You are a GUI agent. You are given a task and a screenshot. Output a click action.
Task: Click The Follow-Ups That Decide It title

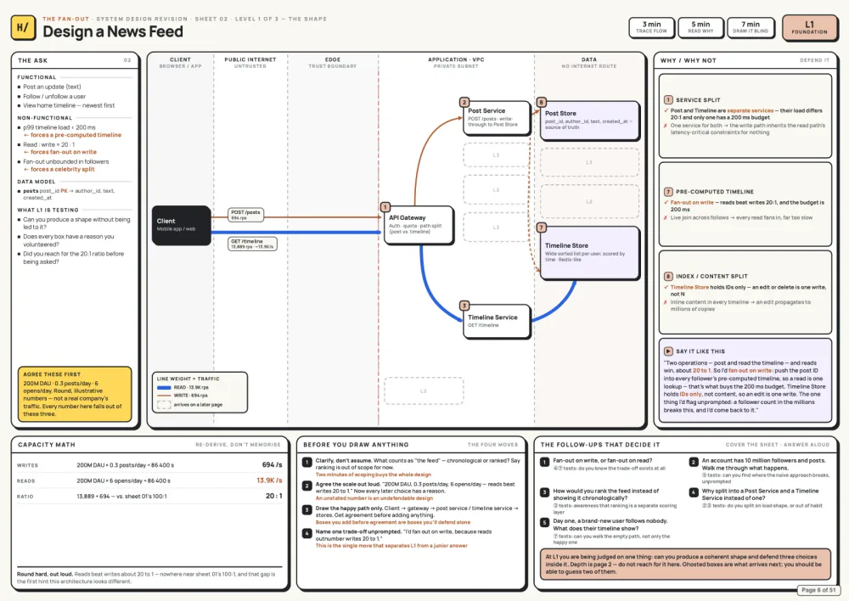600,445
